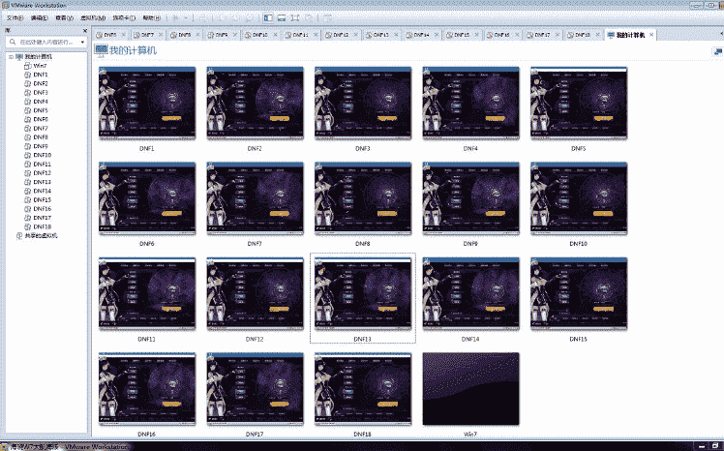
Task: Select the DNF14 virtual machine thumbnail
Action: coord(471,293)
